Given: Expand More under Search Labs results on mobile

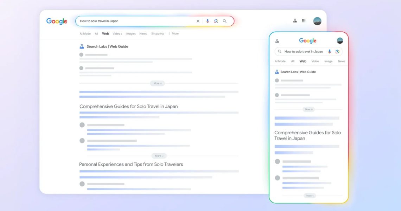Looking at the screenshot, I should [x=309, y=109].
